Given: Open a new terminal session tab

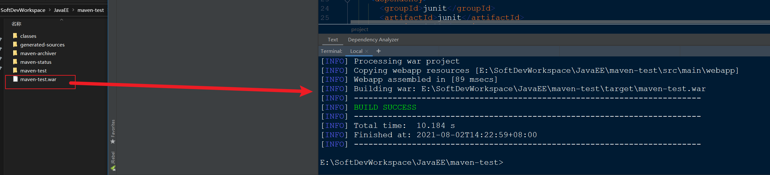Looking at the screenshot, I should pos(379,51).
